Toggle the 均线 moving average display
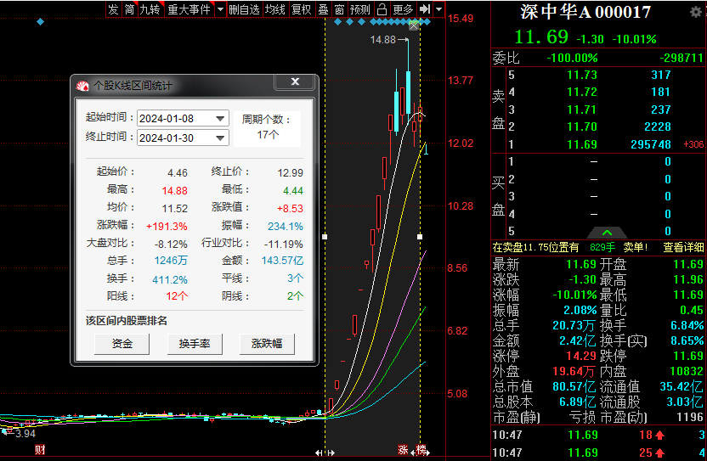707x461 pixels. 274,9
